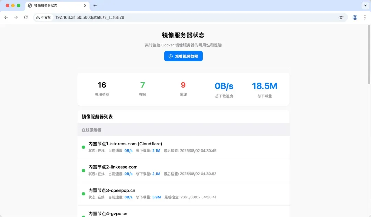
Task: Click the reload page icon
Action: pyautogui.click(x=26, y=17)
